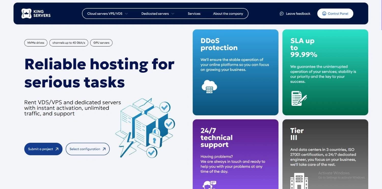
Task: Open the About the company menu
Action: (228, 14)
